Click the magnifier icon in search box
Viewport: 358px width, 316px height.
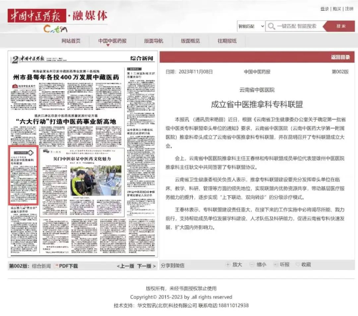pyautogui.click(x=271, y=26)
